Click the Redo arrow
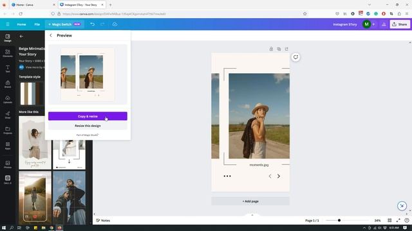 [x=102, y=24]
